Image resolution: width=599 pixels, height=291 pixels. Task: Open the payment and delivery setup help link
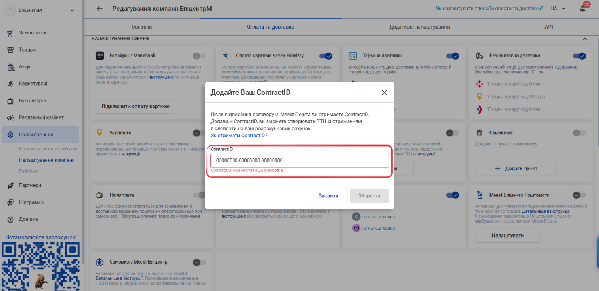coord(489,9)
